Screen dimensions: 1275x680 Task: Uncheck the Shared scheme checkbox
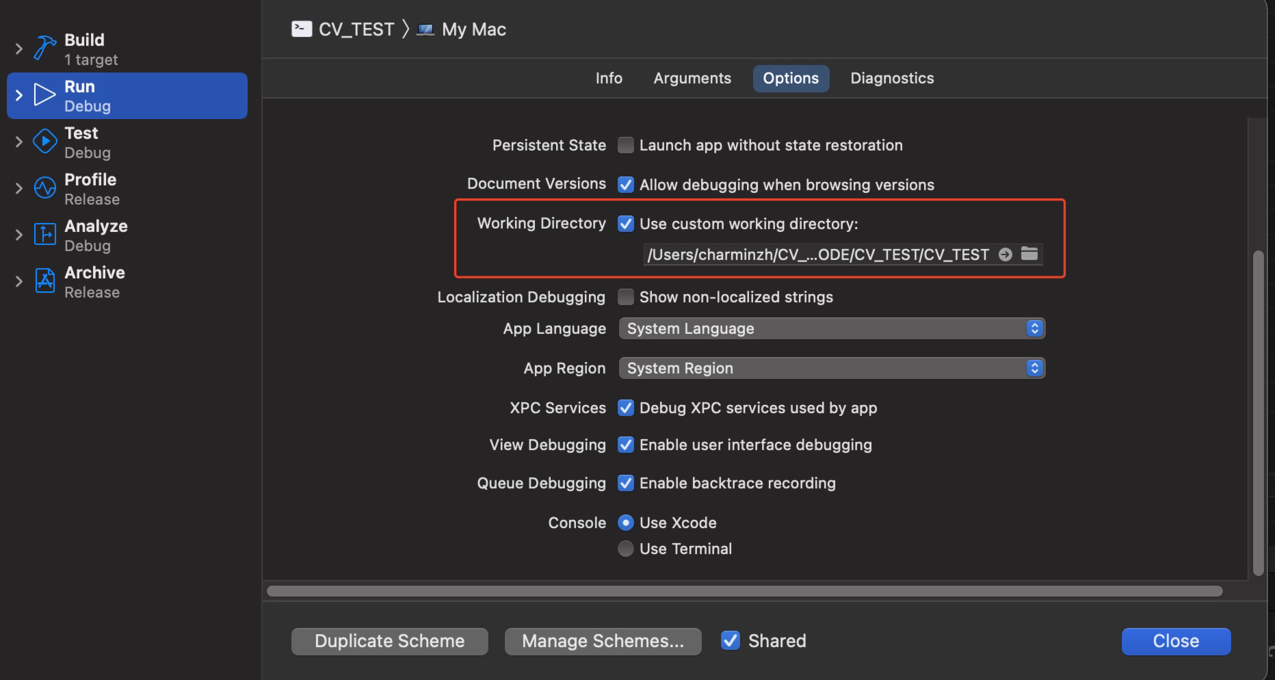click(x=731, y=640)
